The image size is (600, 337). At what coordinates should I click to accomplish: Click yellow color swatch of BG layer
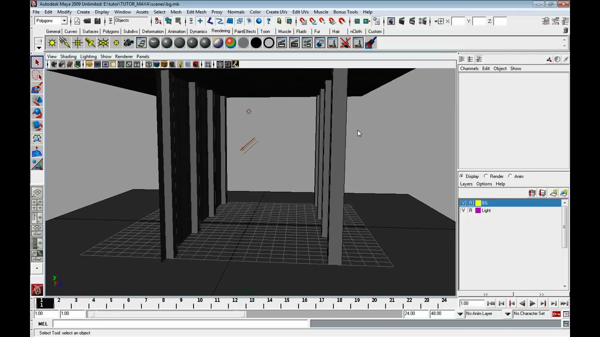tap(478, 203)
